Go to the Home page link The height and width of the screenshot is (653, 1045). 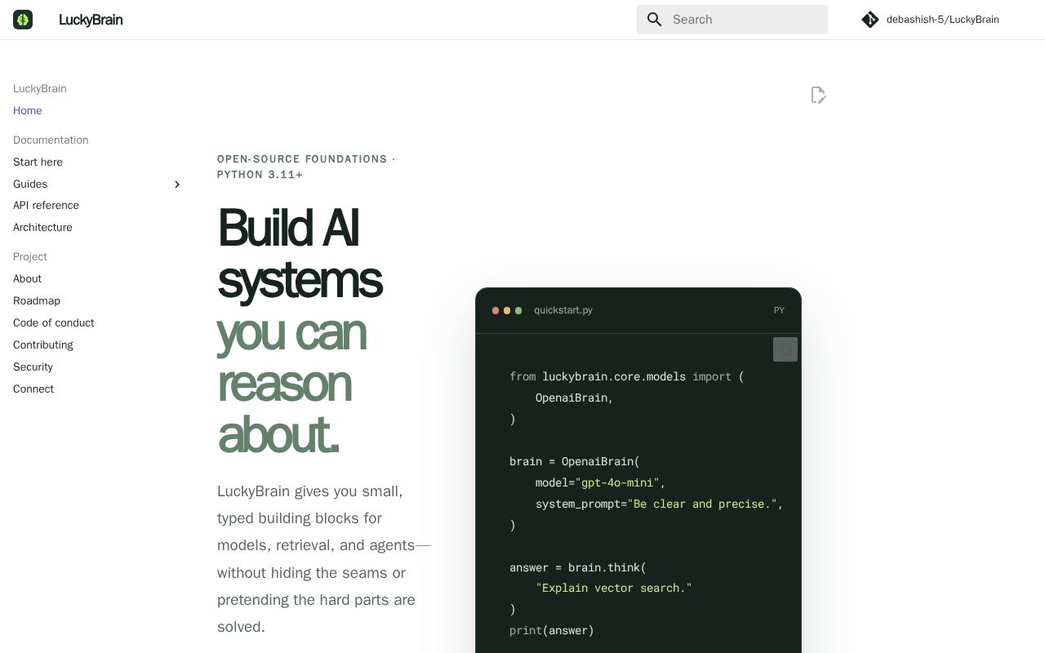pos(28,111)
